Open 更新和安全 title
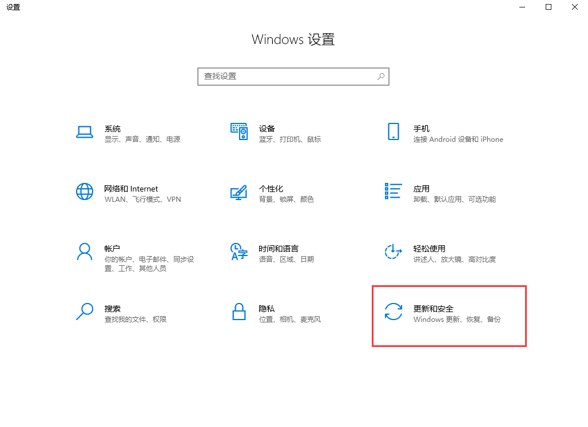 click(434, 309)
